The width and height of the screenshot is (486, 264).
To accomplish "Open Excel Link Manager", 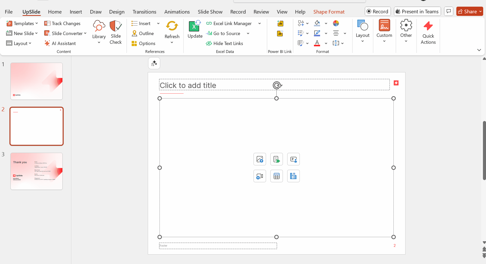I will 229,24.
